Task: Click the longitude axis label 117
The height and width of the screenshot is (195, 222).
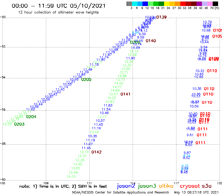Action: [176, 183]
